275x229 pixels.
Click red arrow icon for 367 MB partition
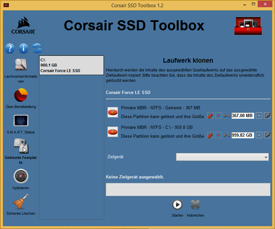pyautogui.click(x=210, y=116)
